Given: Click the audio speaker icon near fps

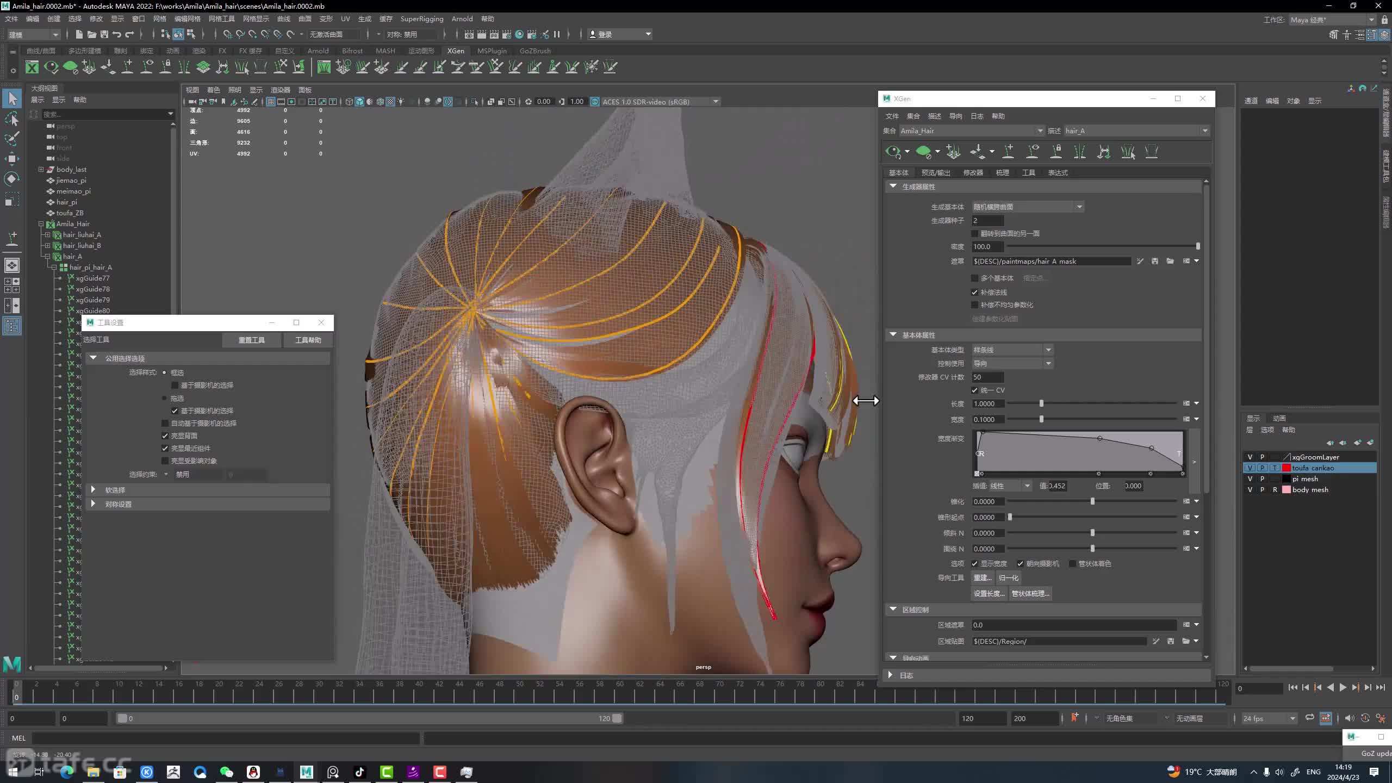Looking at the screenshot, I should tap(1350, 718).
